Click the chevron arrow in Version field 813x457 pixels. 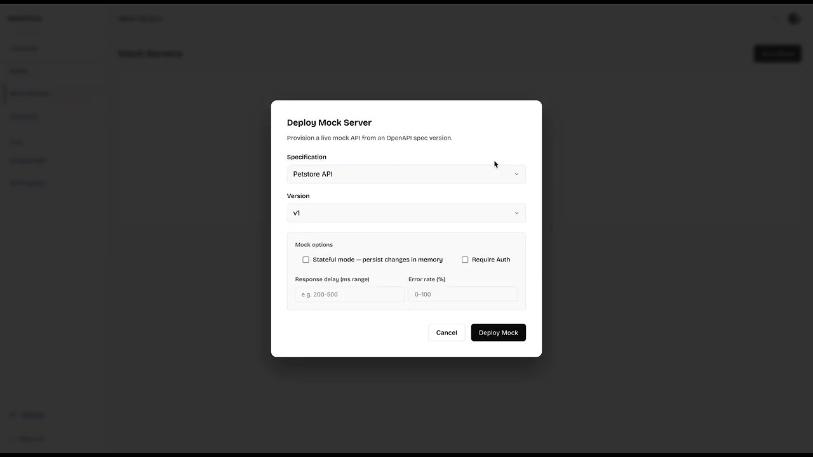(x=516, y=213)
